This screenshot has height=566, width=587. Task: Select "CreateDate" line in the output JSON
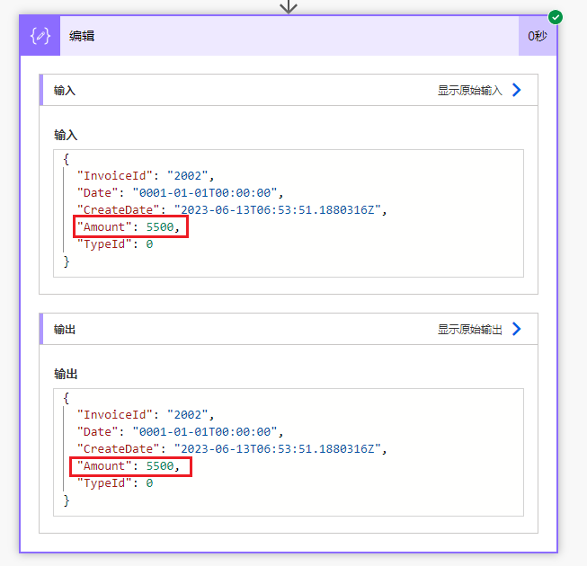[232, 448]
